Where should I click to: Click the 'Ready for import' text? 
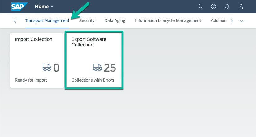(31, 80)
